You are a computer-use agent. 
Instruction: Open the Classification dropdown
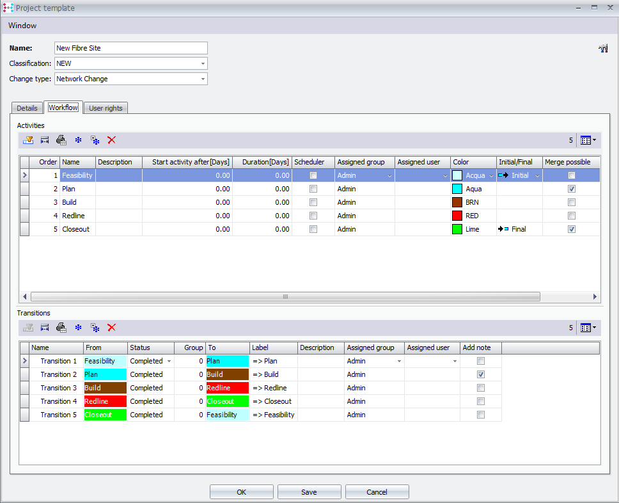click(x=203, y=63)
